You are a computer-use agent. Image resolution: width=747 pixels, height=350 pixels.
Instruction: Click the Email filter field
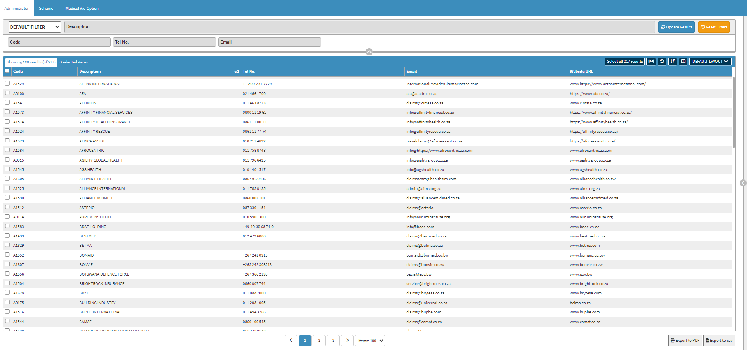tap(270, 42)
